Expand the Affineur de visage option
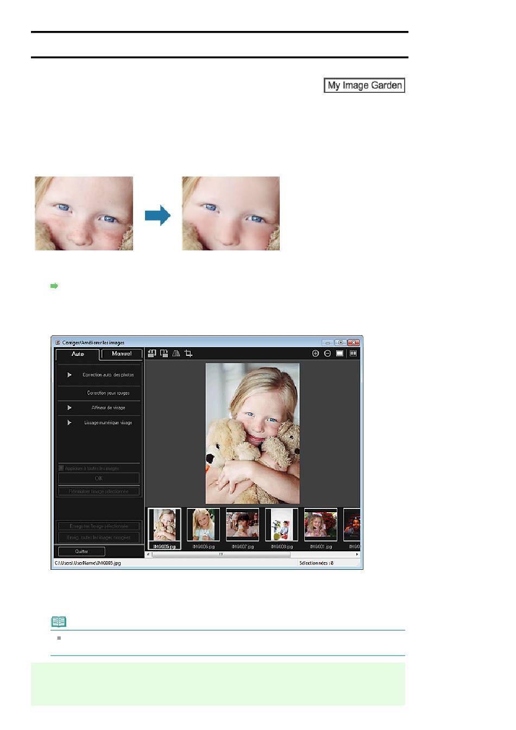Screen dimensions: 516x730 coord(69,407)
